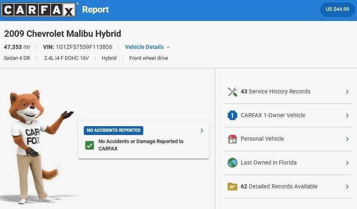Collapse Vehicle Details using the caret

[x=168, y=47]
